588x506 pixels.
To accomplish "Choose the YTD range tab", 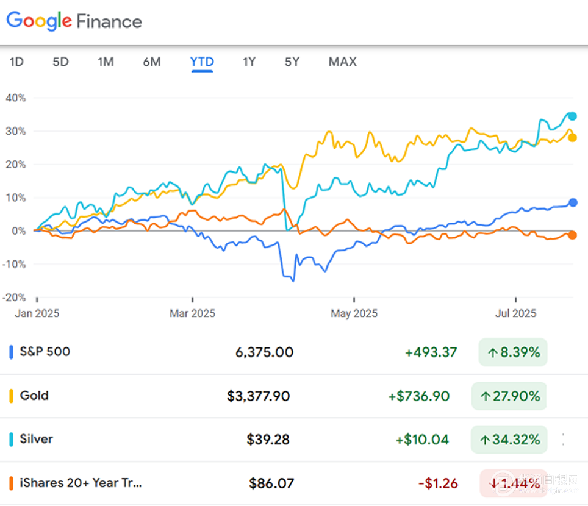I will click(202, 62).
